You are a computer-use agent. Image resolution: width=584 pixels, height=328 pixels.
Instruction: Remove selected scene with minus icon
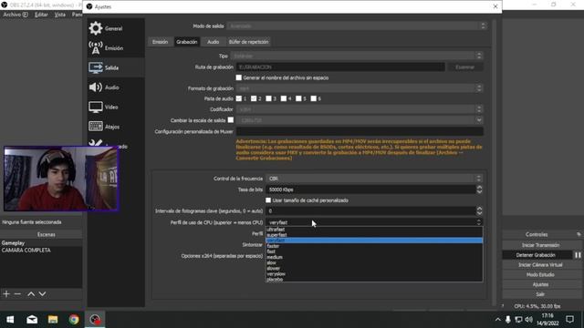tap(17, 293)
